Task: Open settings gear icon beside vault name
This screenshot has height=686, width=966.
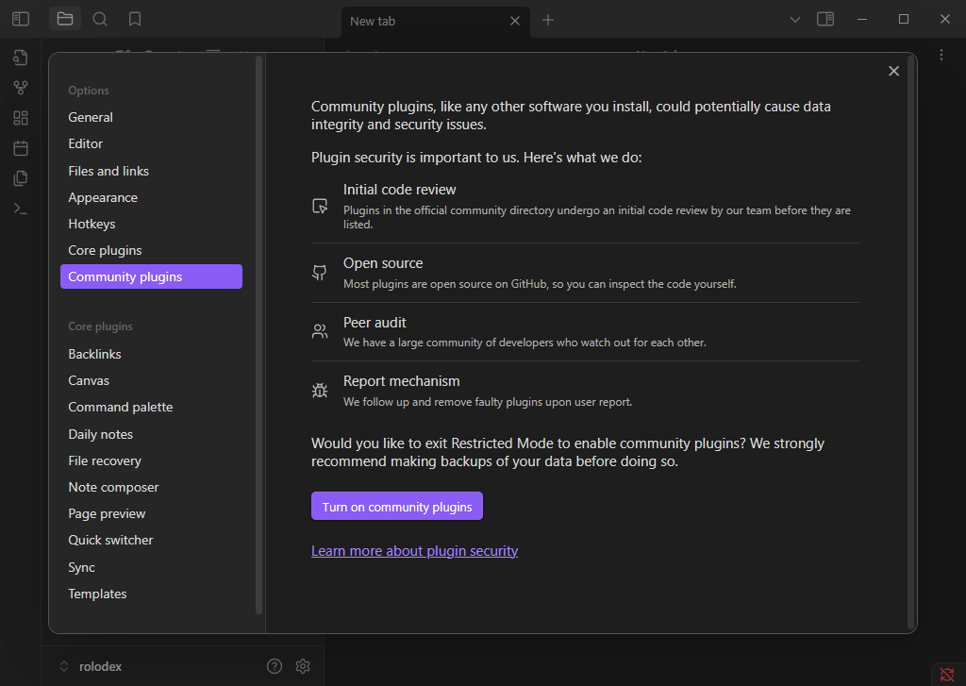Action: coord(303,665)
